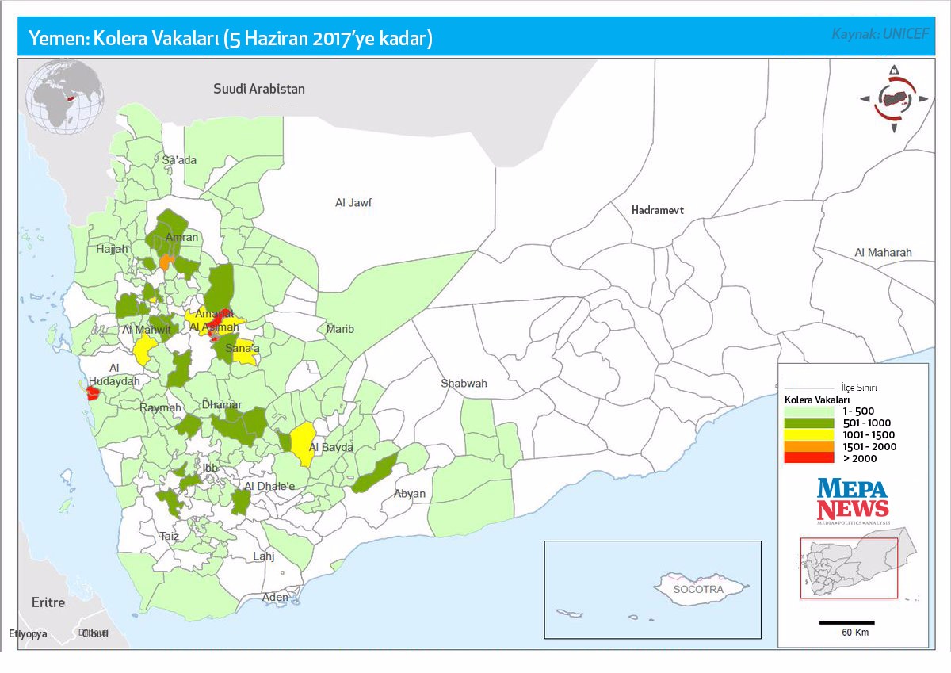Click the yellow 1001 - 1500 legend swatch

[x=808, y=434]
